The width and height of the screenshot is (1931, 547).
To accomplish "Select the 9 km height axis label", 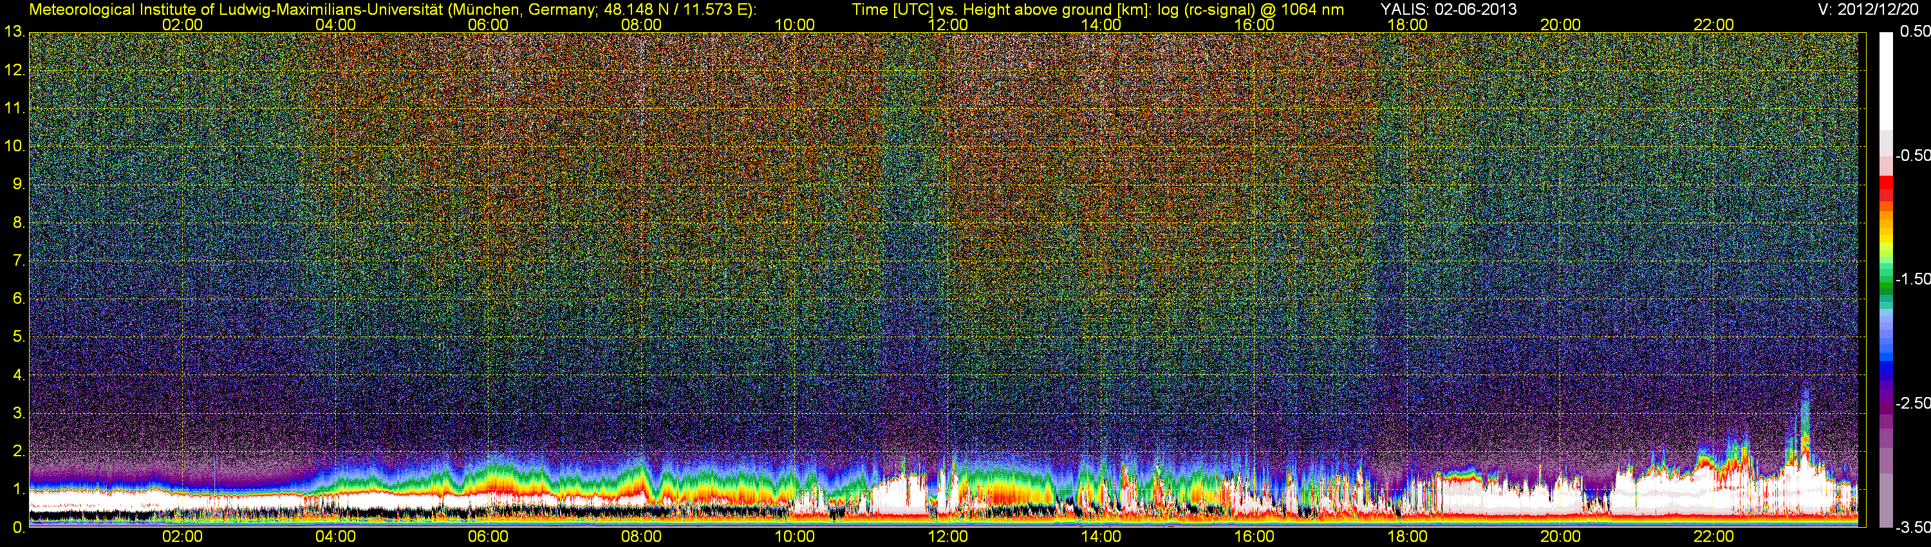I will click(x=18, y=184).
